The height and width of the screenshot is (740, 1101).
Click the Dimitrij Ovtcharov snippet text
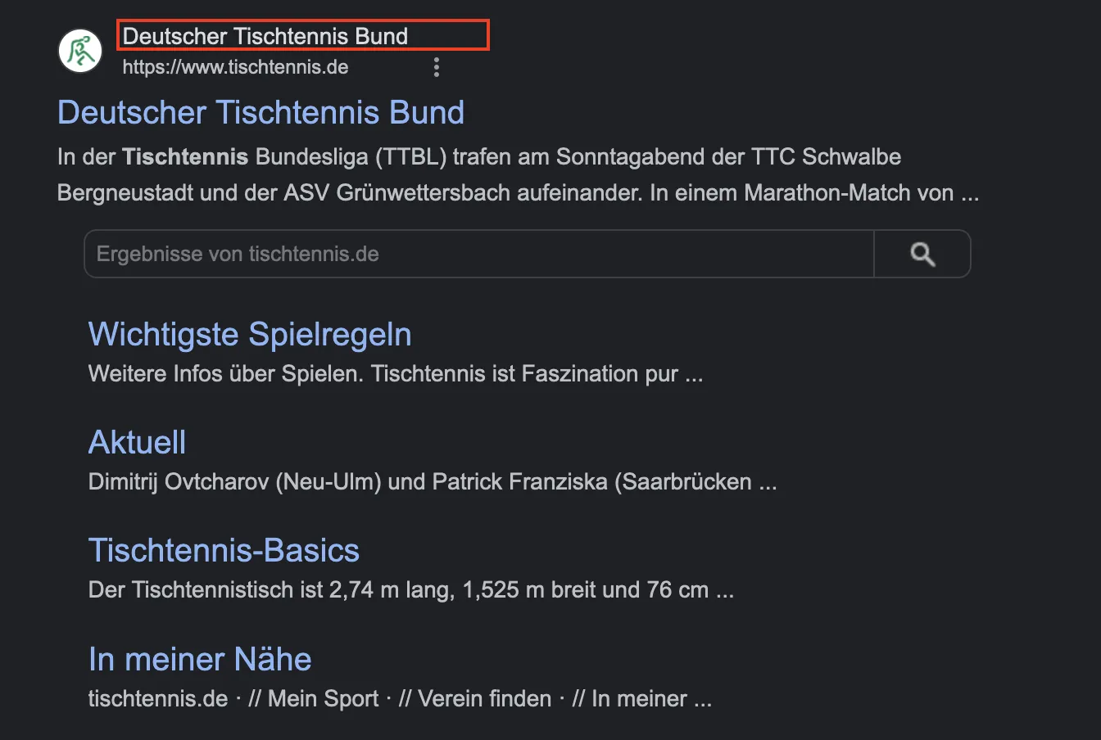click(x=433, y=481)
